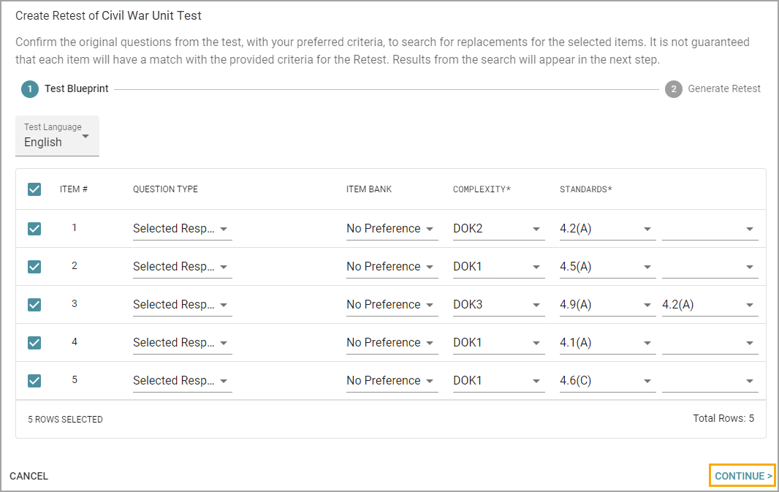Click the QUESTION TYPE column header

pyautogui.click(x=165, y=189)
